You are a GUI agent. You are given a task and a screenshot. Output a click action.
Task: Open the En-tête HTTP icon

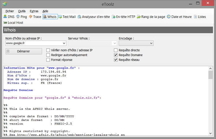[113, 17]
